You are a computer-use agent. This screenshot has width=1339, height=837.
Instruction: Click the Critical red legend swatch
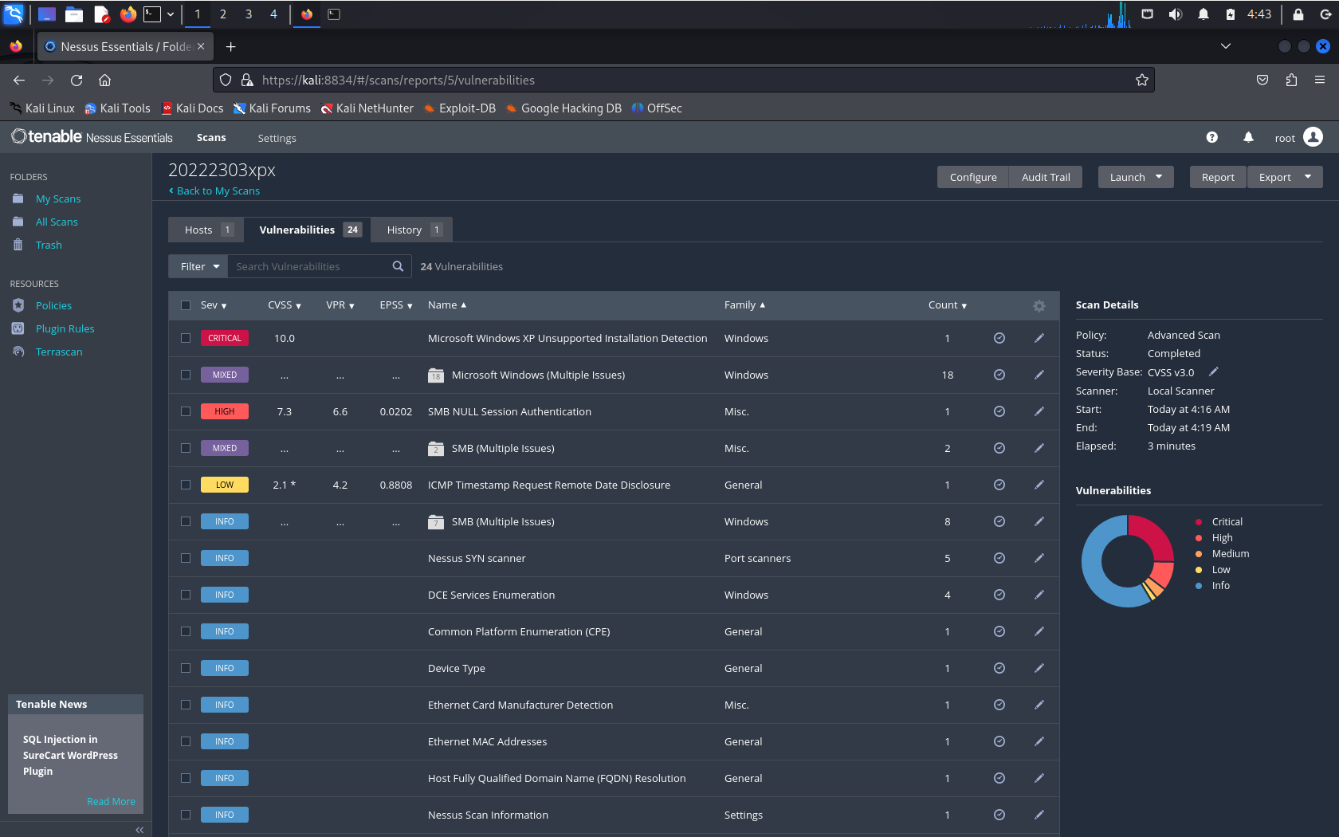pos(1199,522)
